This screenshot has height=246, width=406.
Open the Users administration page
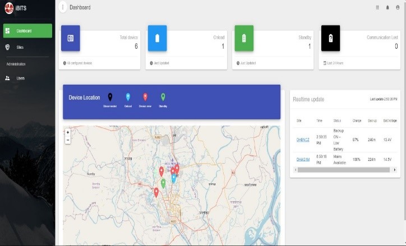(20, 78)
